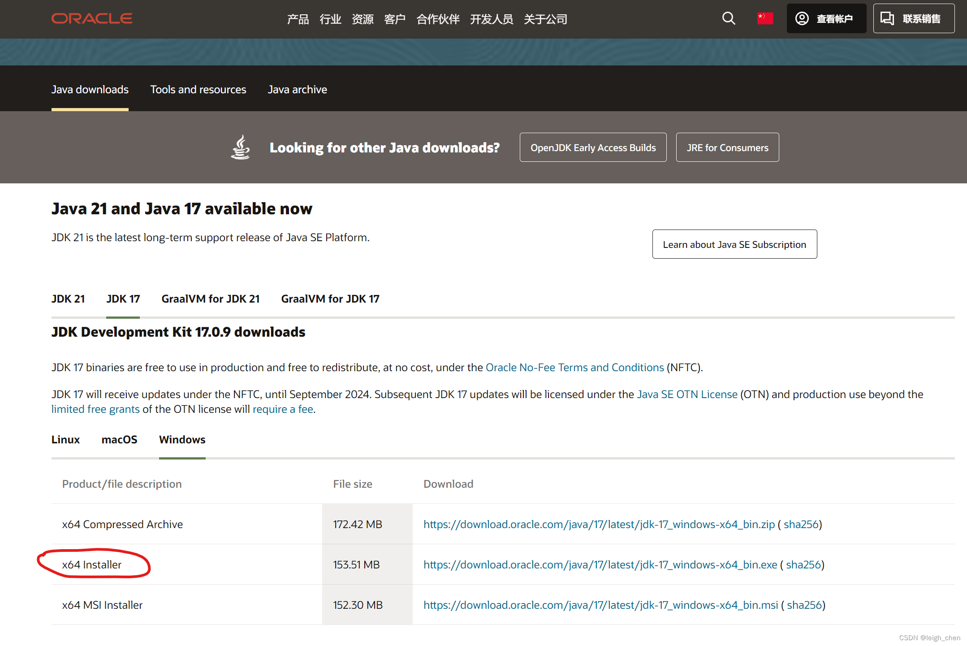Open sha256 link for the exe installer
967x646 pixels.
[x=803, y=564]
